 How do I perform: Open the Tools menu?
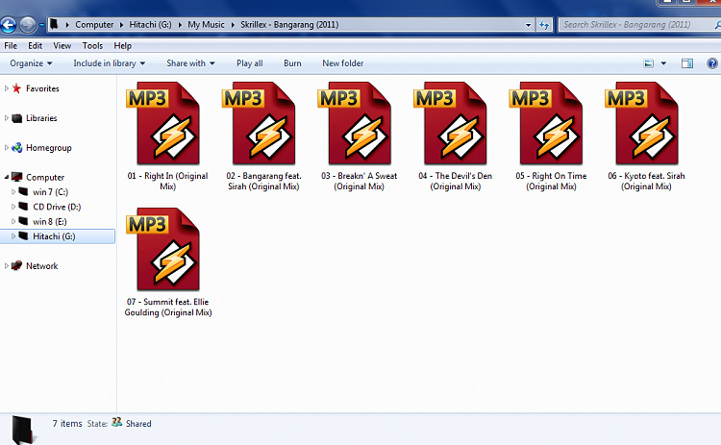tap(92, 45)
